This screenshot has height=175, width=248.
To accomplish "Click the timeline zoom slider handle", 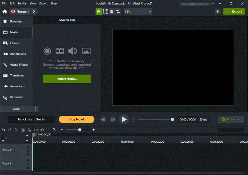I will [80, 130].
